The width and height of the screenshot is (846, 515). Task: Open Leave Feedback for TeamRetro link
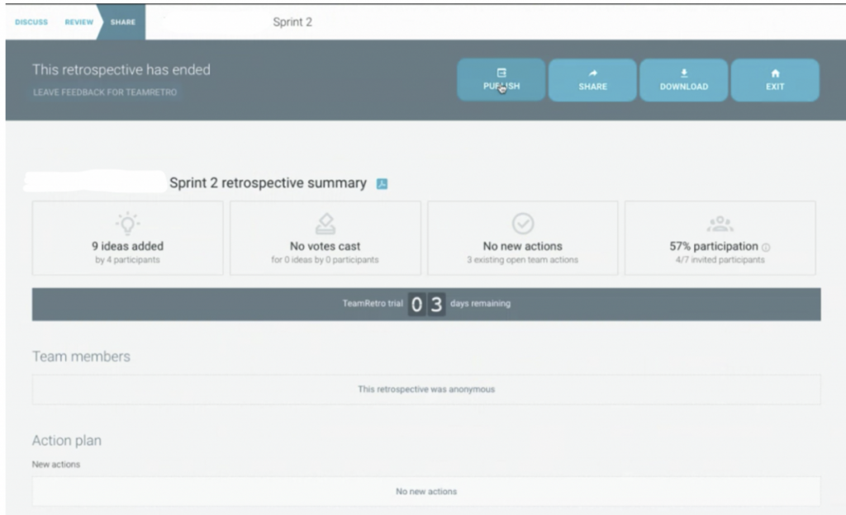tap(104, 92)
